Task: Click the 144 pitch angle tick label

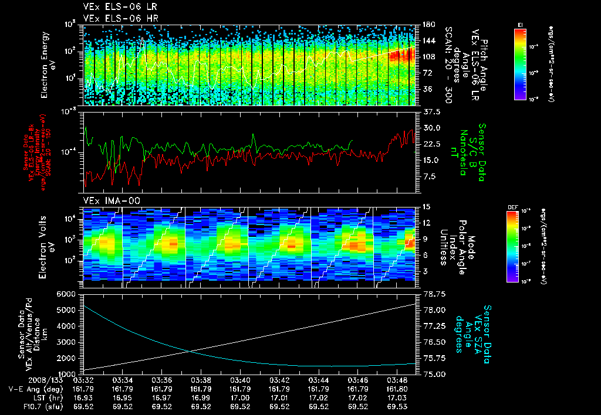Action: point(428,40)
